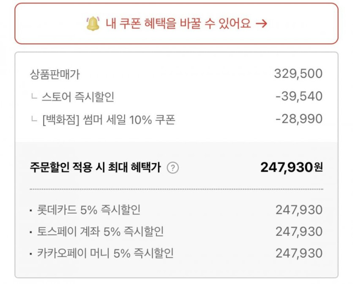Click the 상품판매가 label
This screenshot has height=284, width=353.
click(x=55, y=74)
